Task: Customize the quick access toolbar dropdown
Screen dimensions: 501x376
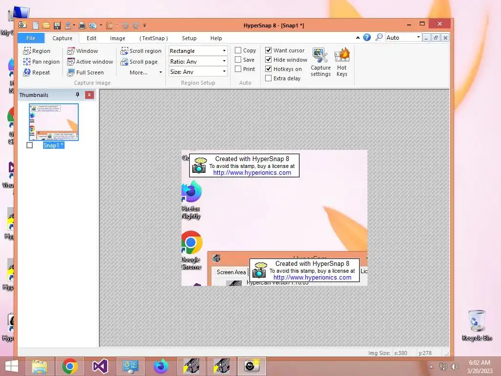Action: point(144,25)
